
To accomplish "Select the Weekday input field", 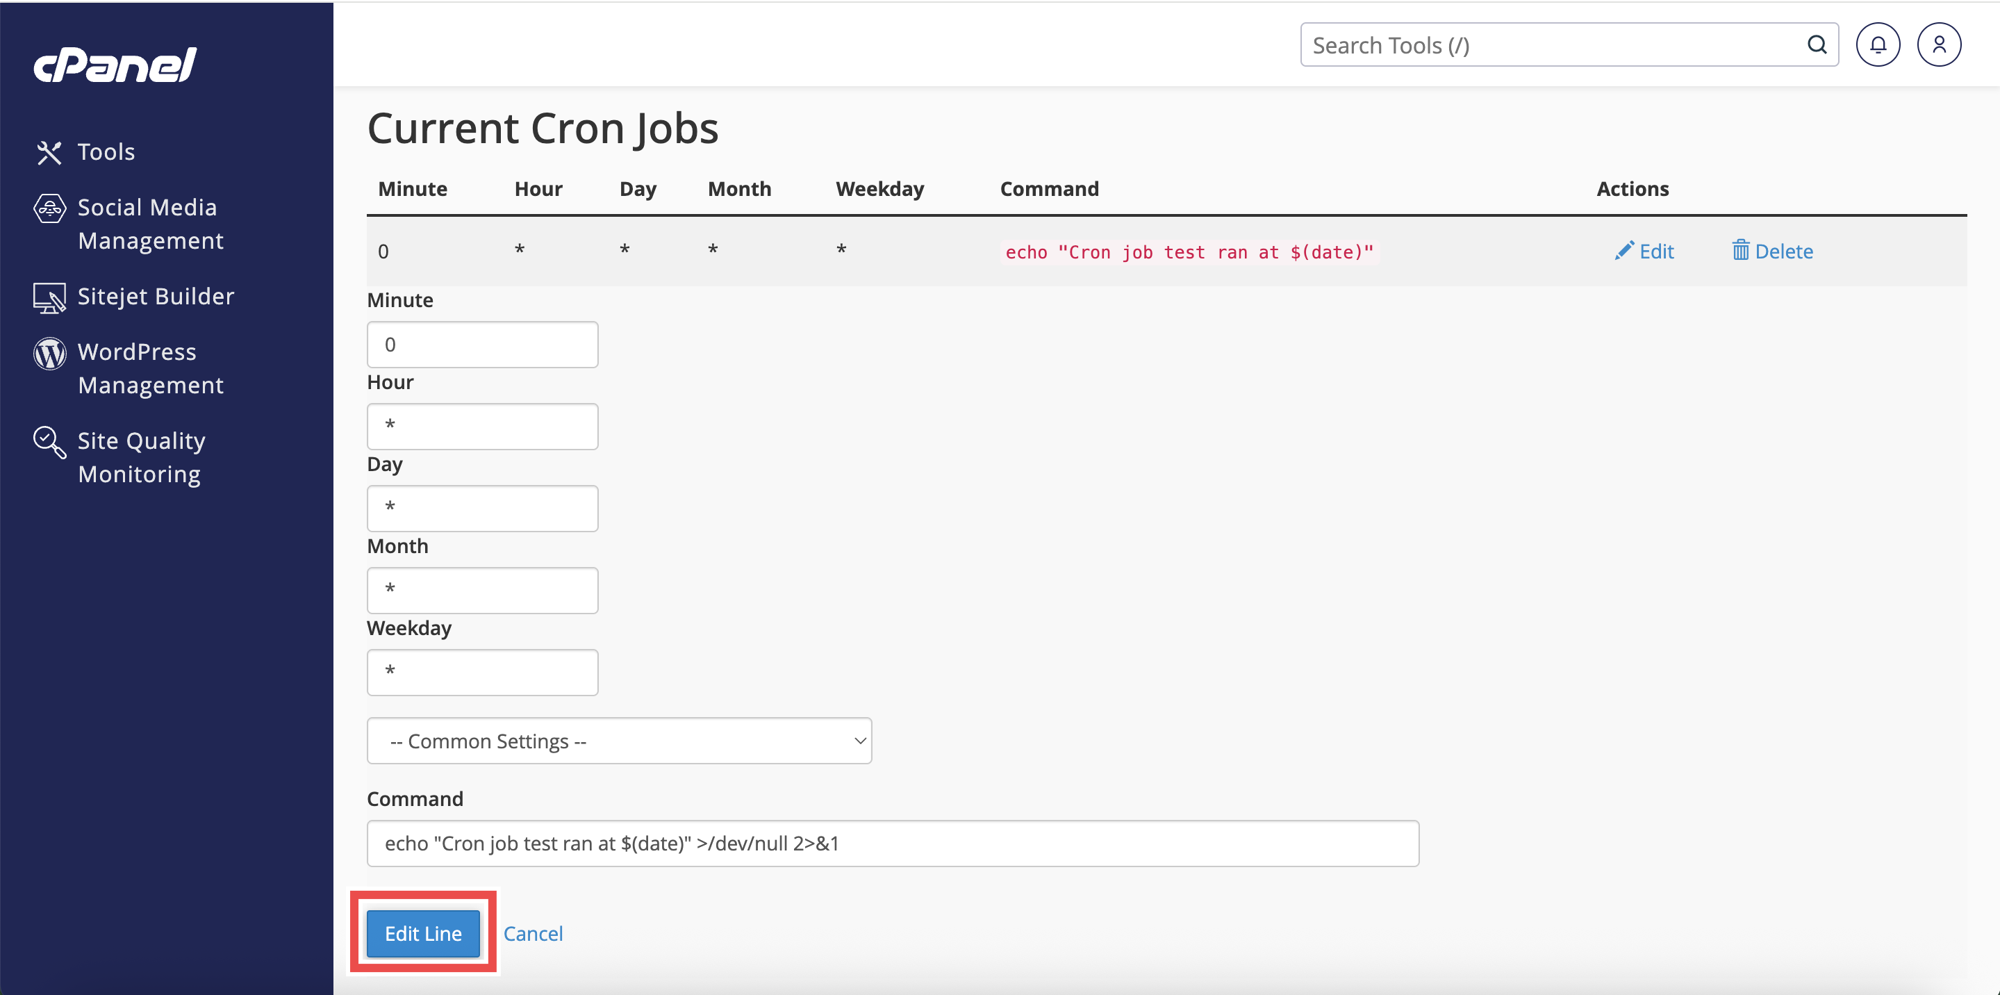I will (x=482, y=673).
